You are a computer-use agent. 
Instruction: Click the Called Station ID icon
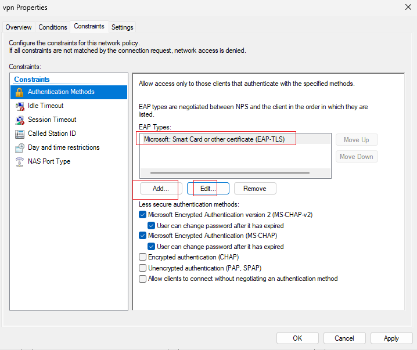(20, 134)
